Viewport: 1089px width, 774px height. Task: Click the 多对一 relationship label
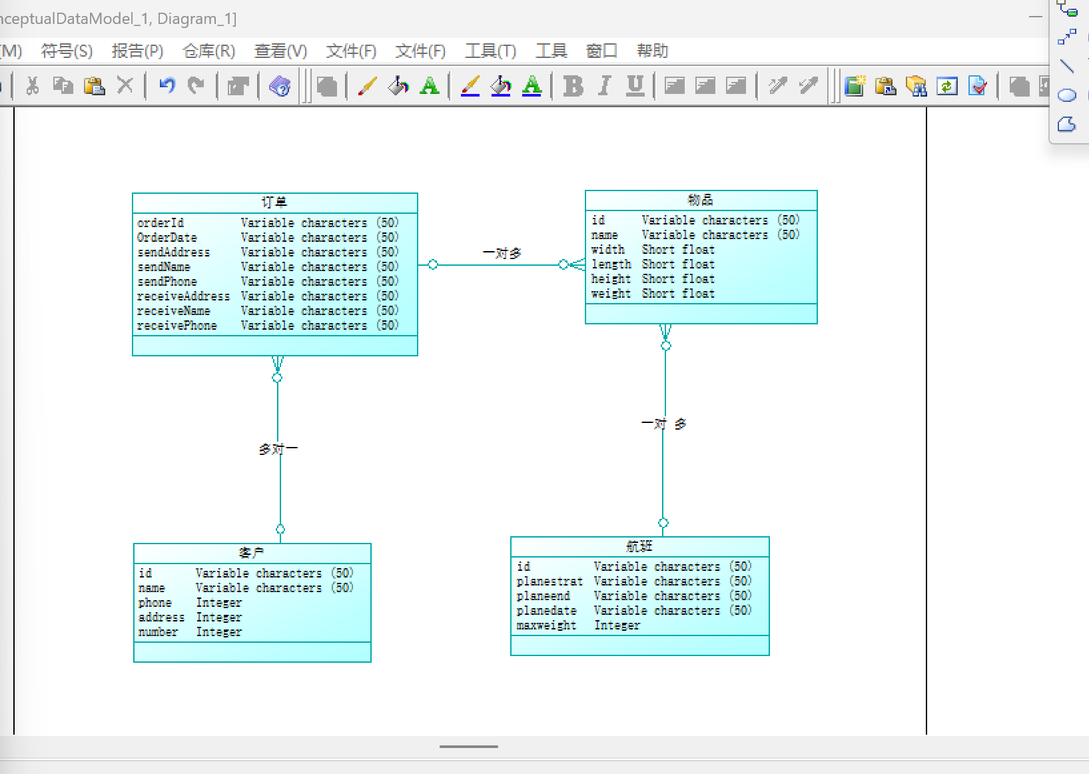click(x=278, y=450)
